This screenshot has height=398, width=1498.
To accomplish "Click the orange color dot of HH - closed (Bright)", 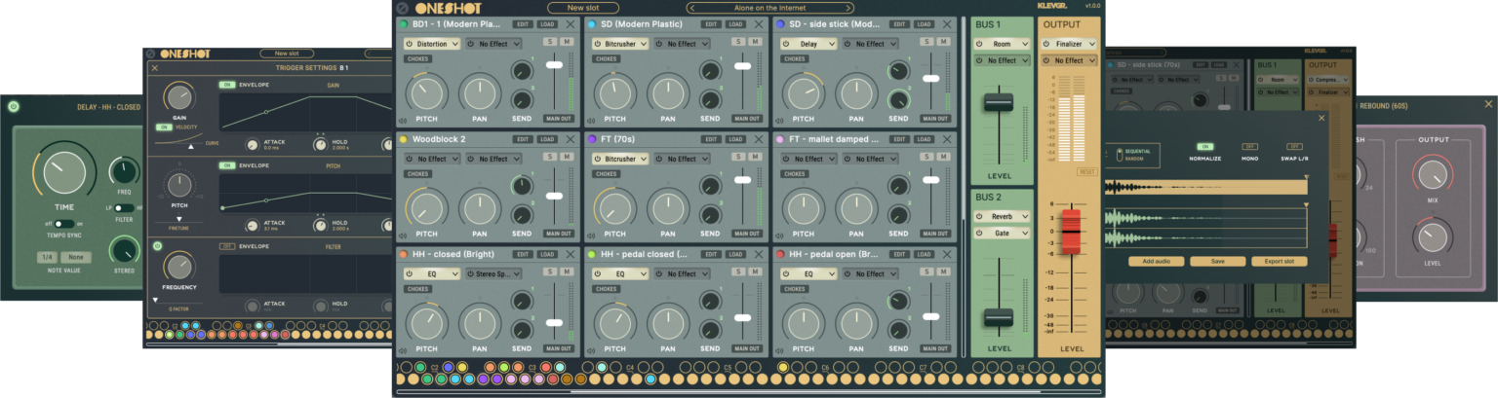I will pos(403,254).
